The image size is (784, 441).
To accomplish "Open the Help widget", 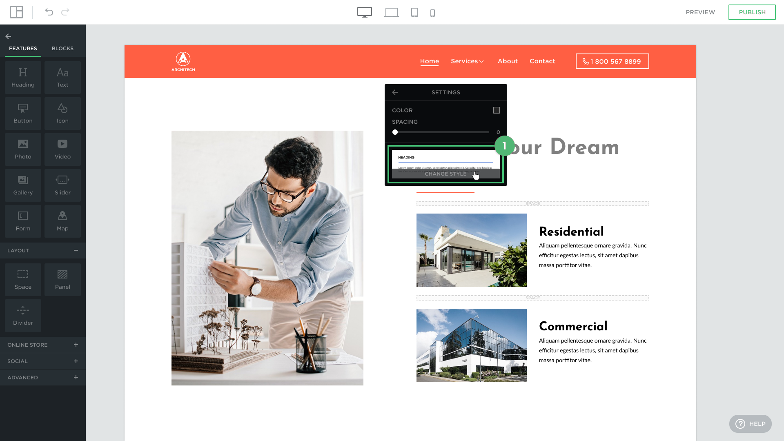I will pyautogui.click(x=750, y=424).
